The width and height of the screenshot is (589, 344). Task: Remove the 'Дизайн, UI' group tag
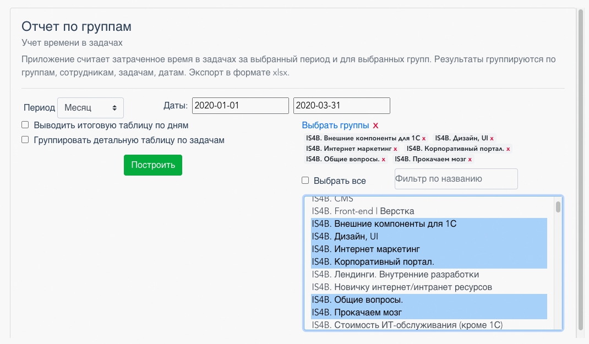(492, 139)
